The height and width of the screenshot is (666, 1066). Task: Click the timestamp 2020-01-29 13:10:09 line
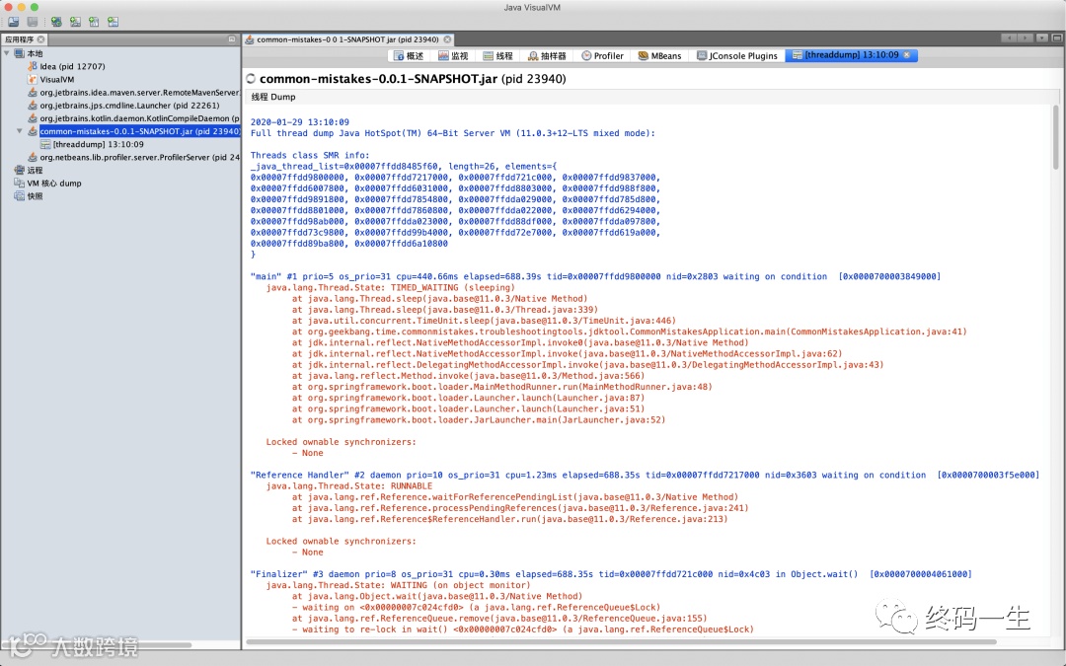tap(300, 122)
